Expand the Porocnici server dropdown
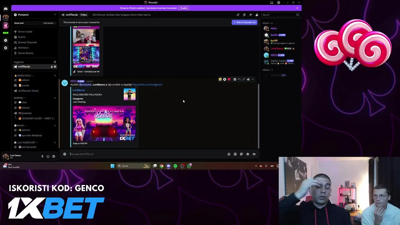The image size is (400, 225). [x=55, y=15]
